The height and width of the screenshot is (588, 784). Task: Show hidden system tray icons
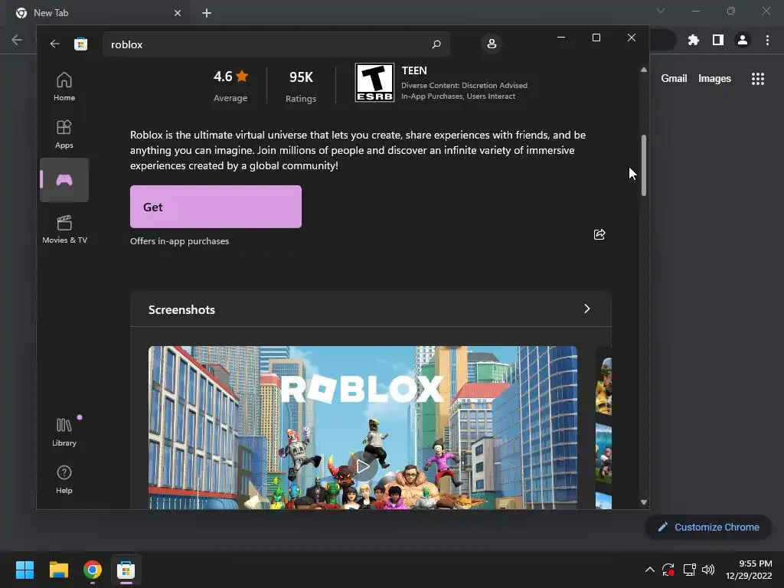click(x=649, y=570)
